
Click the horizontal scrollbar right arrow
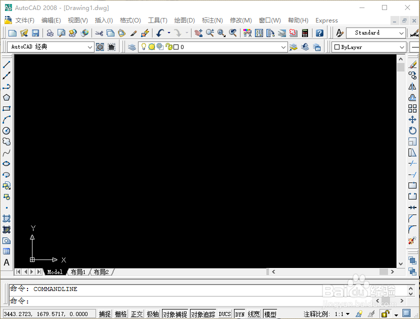[392, 272]
